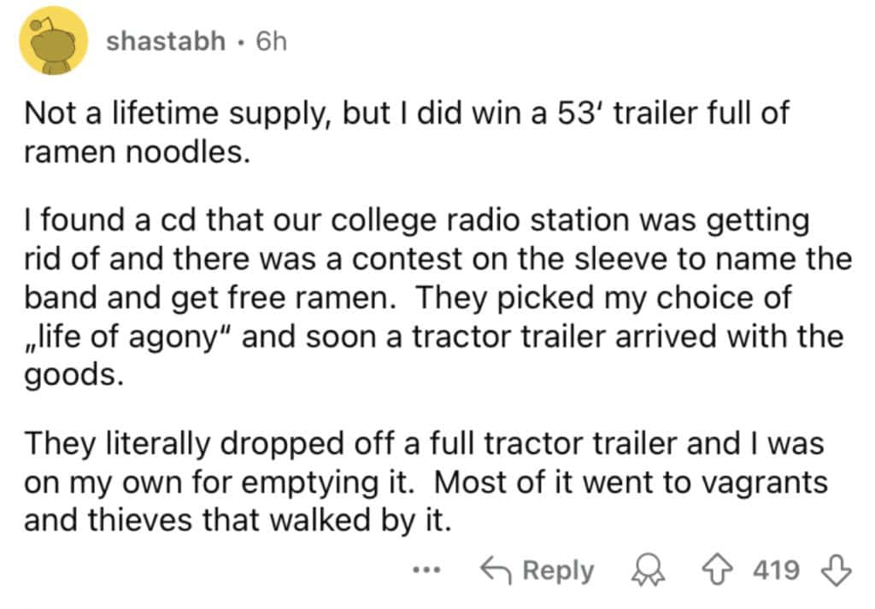This screenshot has height=609, width=875.
Task: Click the line 'and thieves that walked by it.'
Action: click(237, 520)
